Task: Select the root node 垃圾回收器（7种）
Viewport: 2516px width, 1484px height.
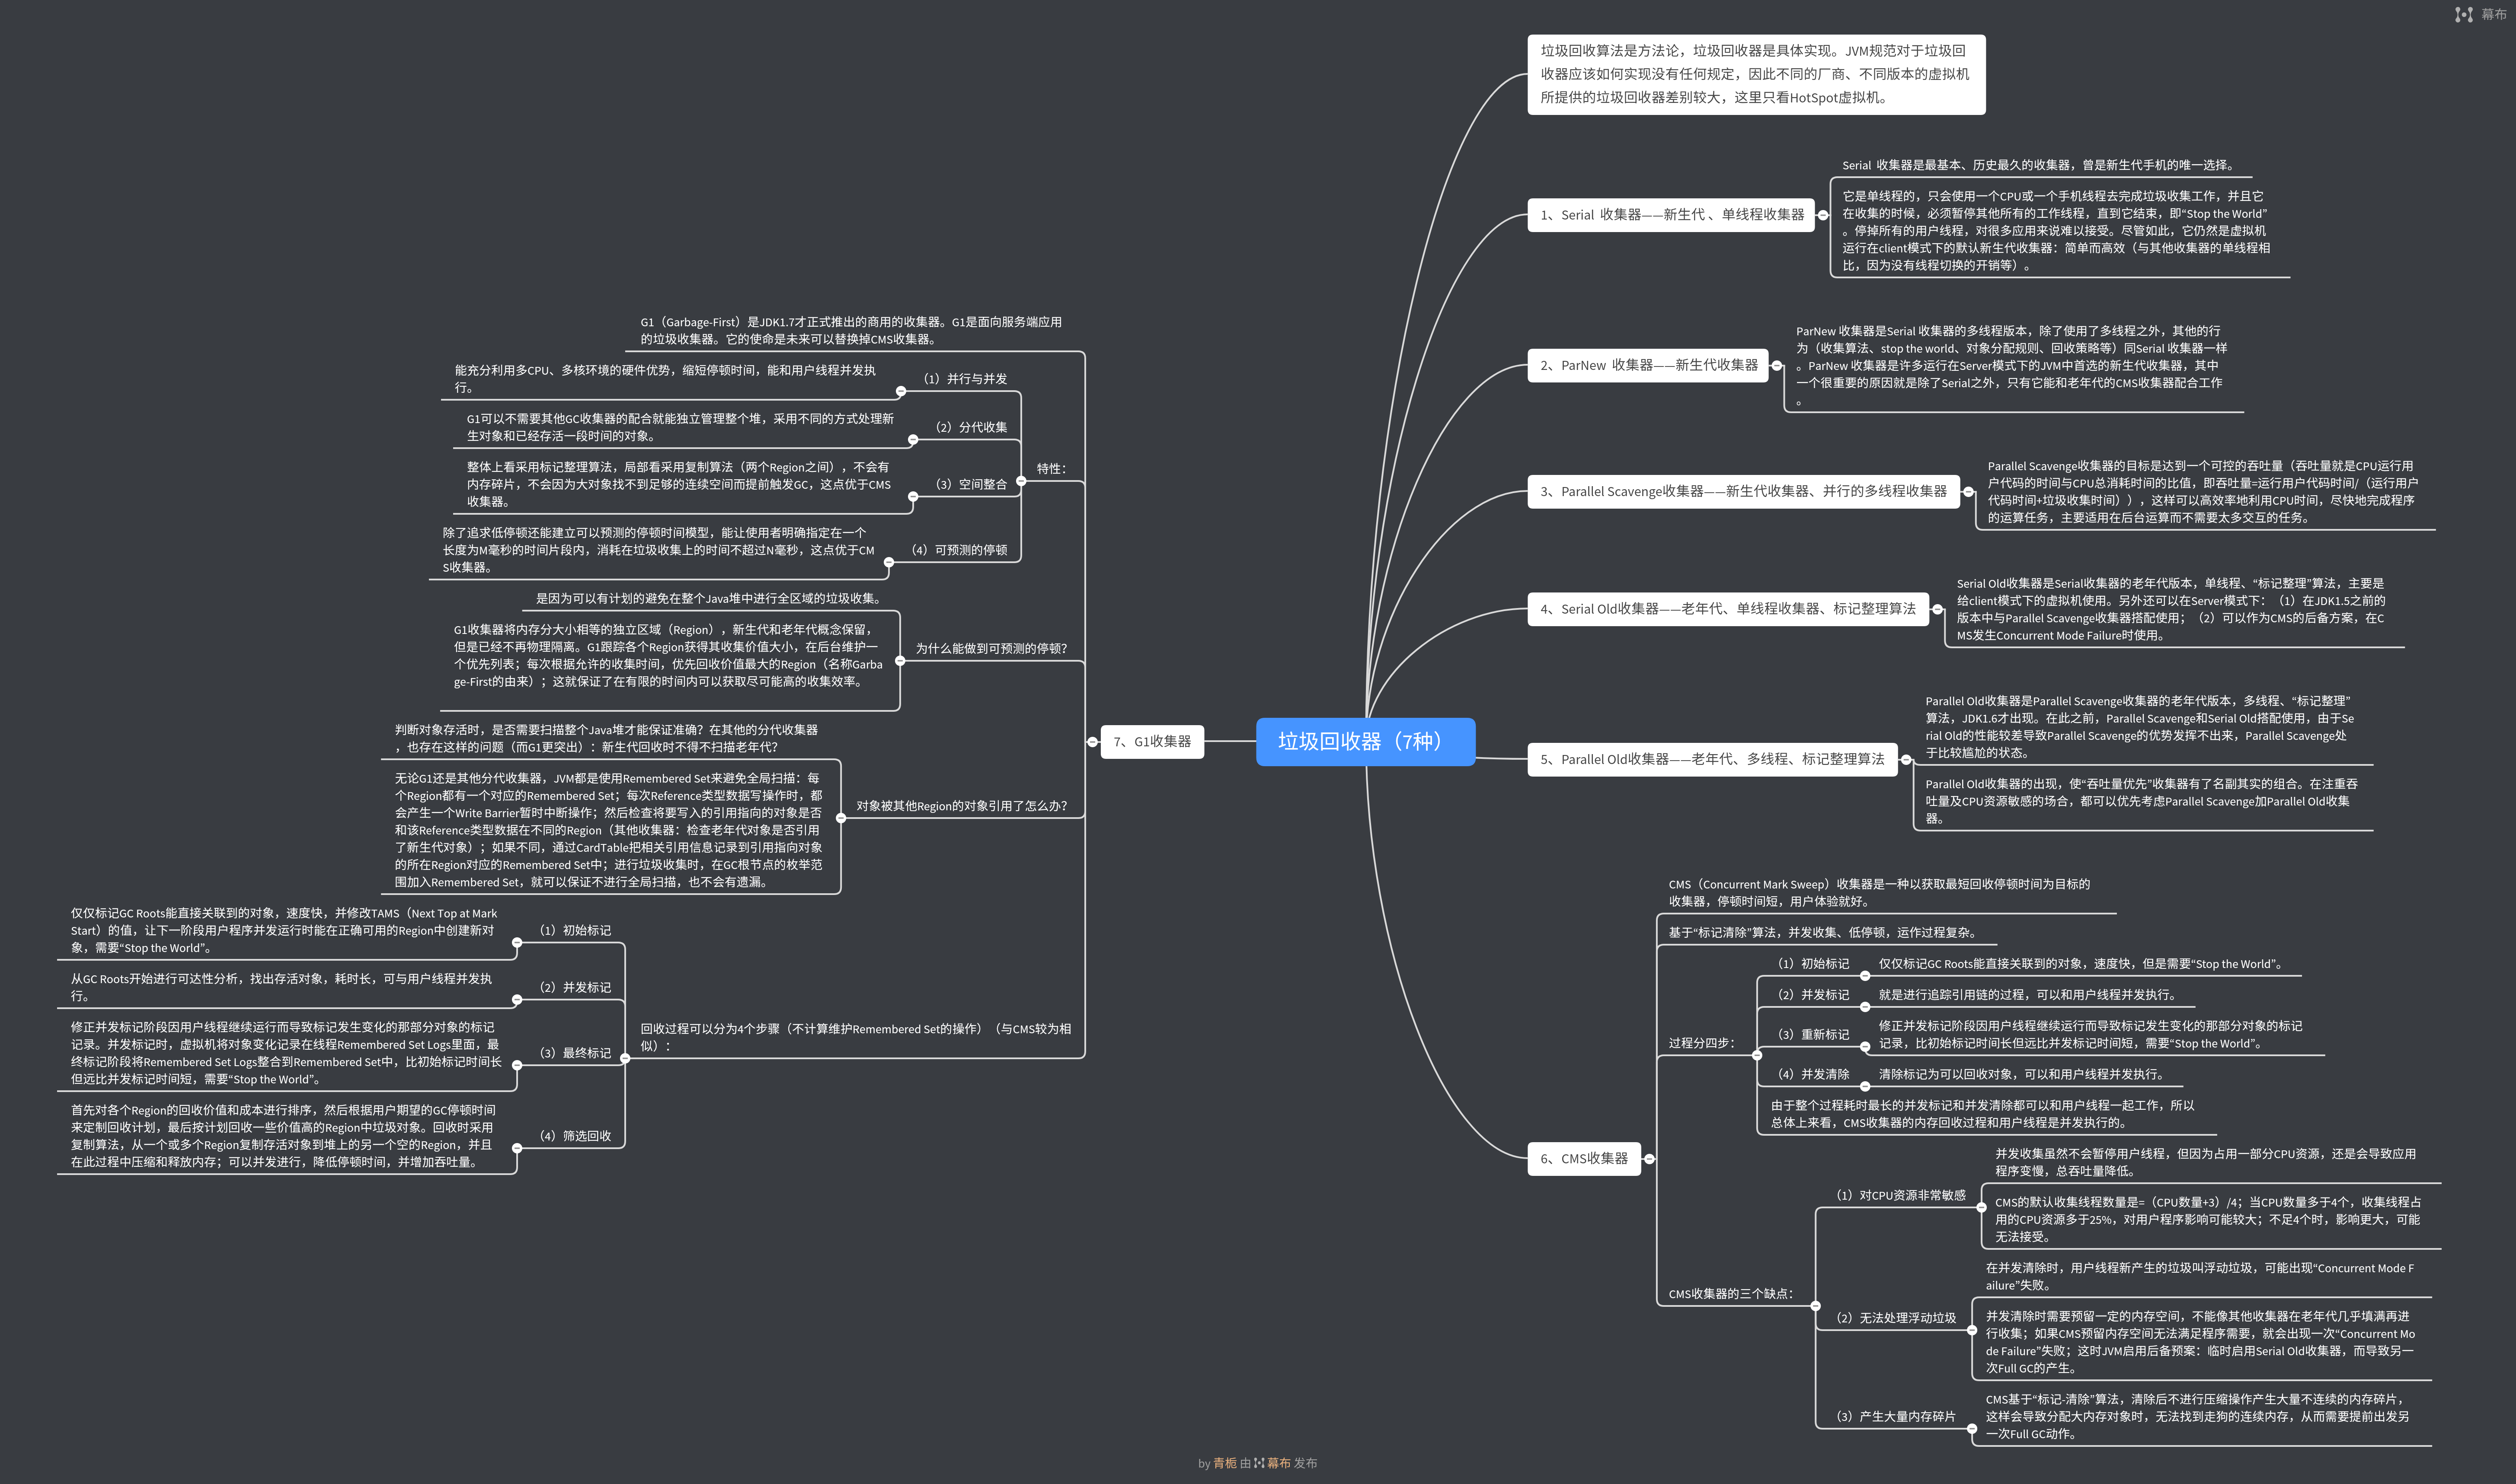Action: pos(1365,741)
